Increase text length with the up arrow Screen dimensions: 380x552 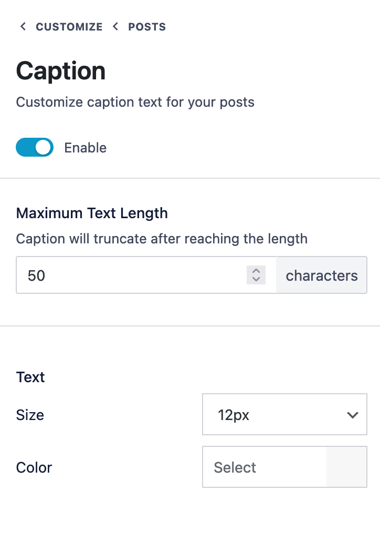[x=256, y=271]
